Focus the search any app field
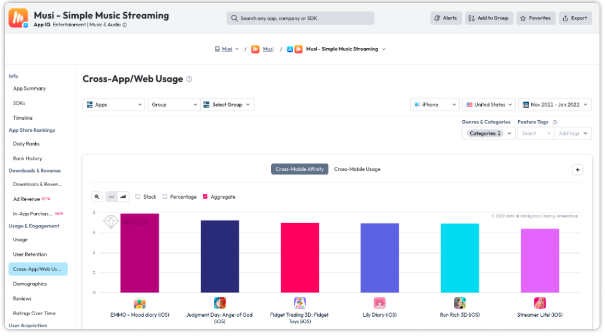The height and width of the screenshot is (336, 605). click(x=300, y=18)
